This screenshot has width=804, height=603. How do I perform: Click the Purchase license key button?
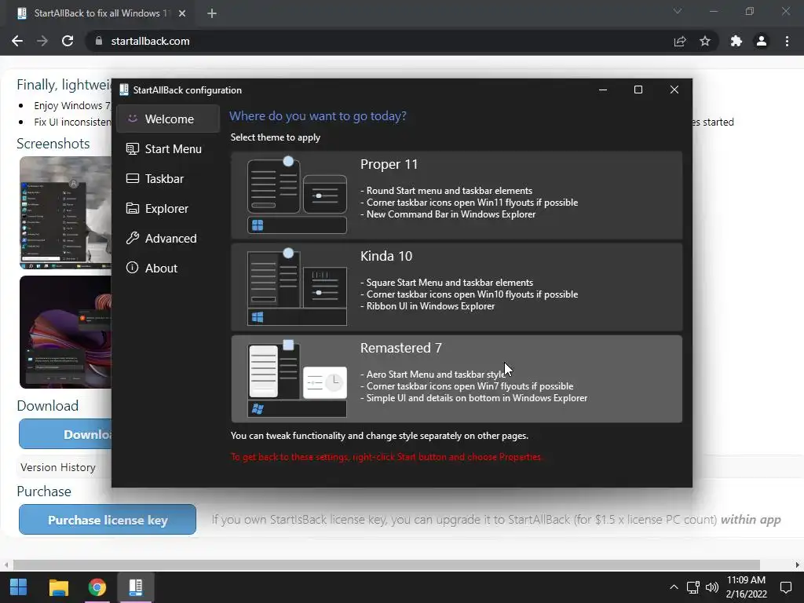click(x=108, y=520)
